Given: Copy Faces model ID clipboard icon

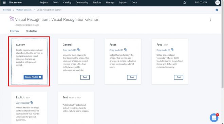Looking at the screenshot, I should 125,50.
